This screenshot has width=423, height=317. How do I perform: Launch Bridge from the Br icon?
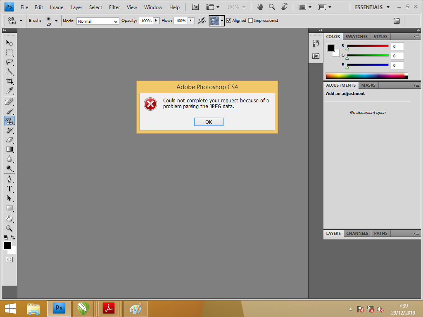(x=195, y=7)
